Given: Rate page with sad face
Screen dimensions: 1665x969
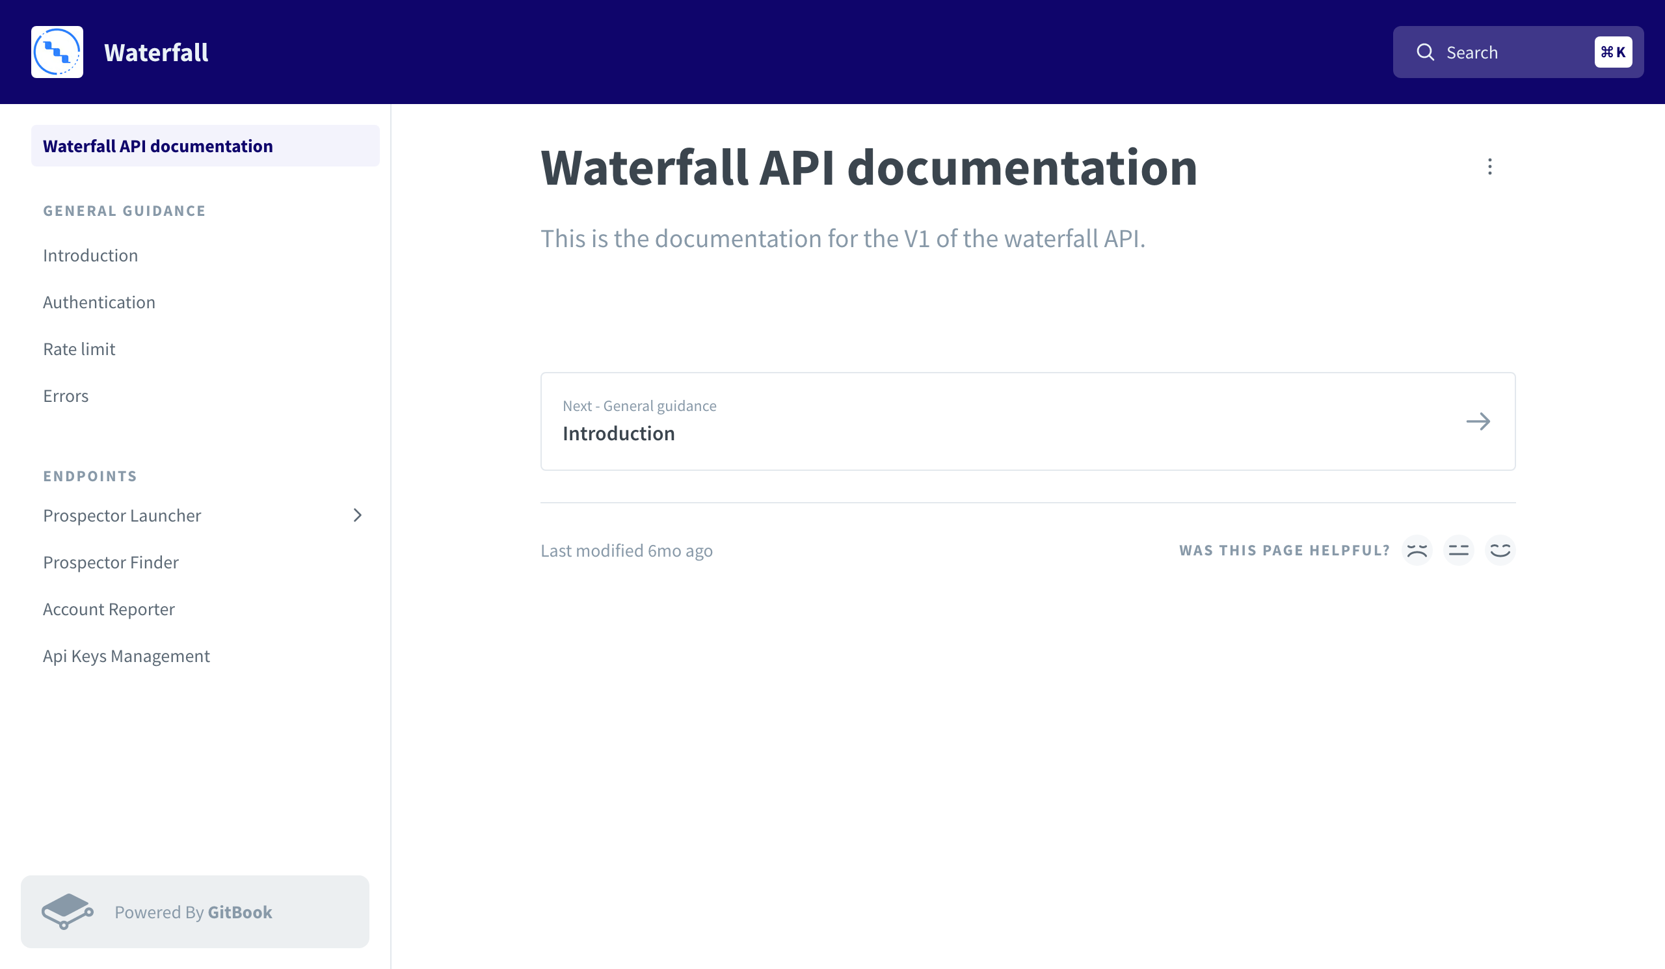Looking at the screenshot, I should pyautogui.click(x=1417, y=550).
